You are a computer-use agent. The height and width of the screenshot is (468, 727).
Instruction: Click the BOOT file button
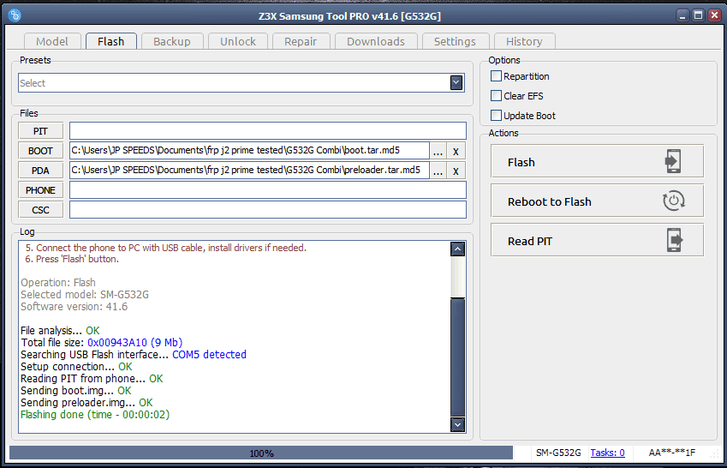(x=40, y=151)
